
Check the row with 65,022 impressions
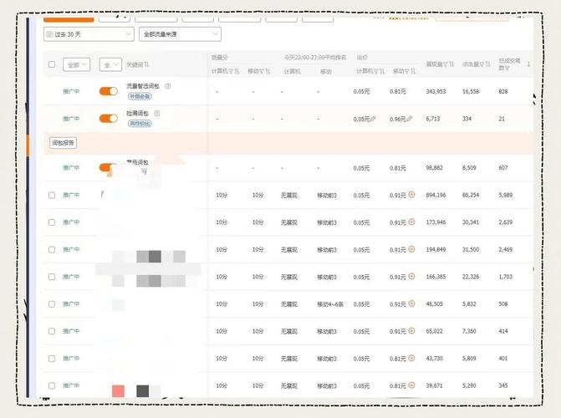(52, 331)
